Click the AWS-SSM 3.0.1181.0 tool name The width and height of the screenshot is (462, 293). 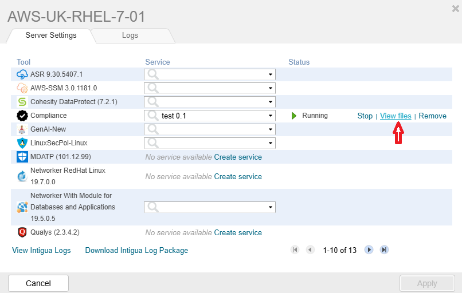click(x=64, y=88)
